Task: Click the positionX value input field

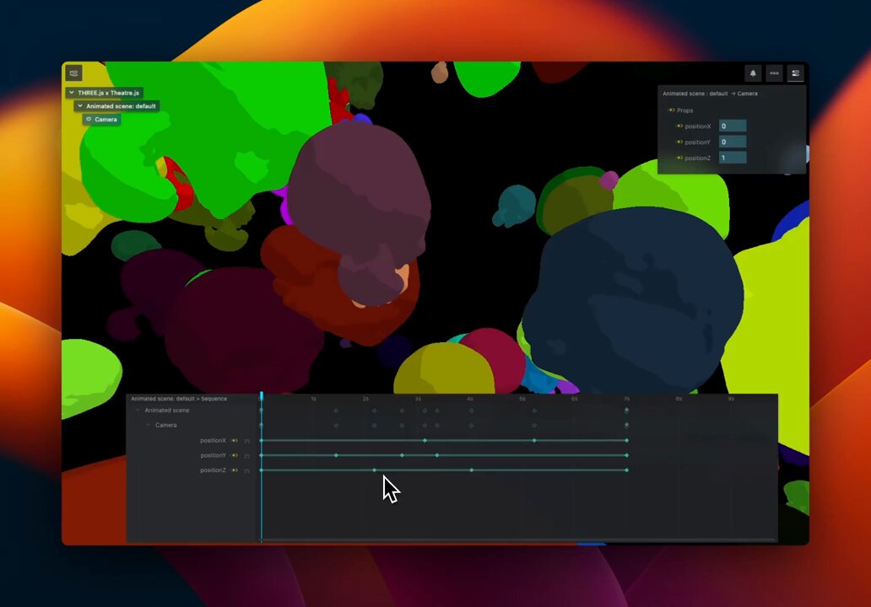Action: (732, 126)
